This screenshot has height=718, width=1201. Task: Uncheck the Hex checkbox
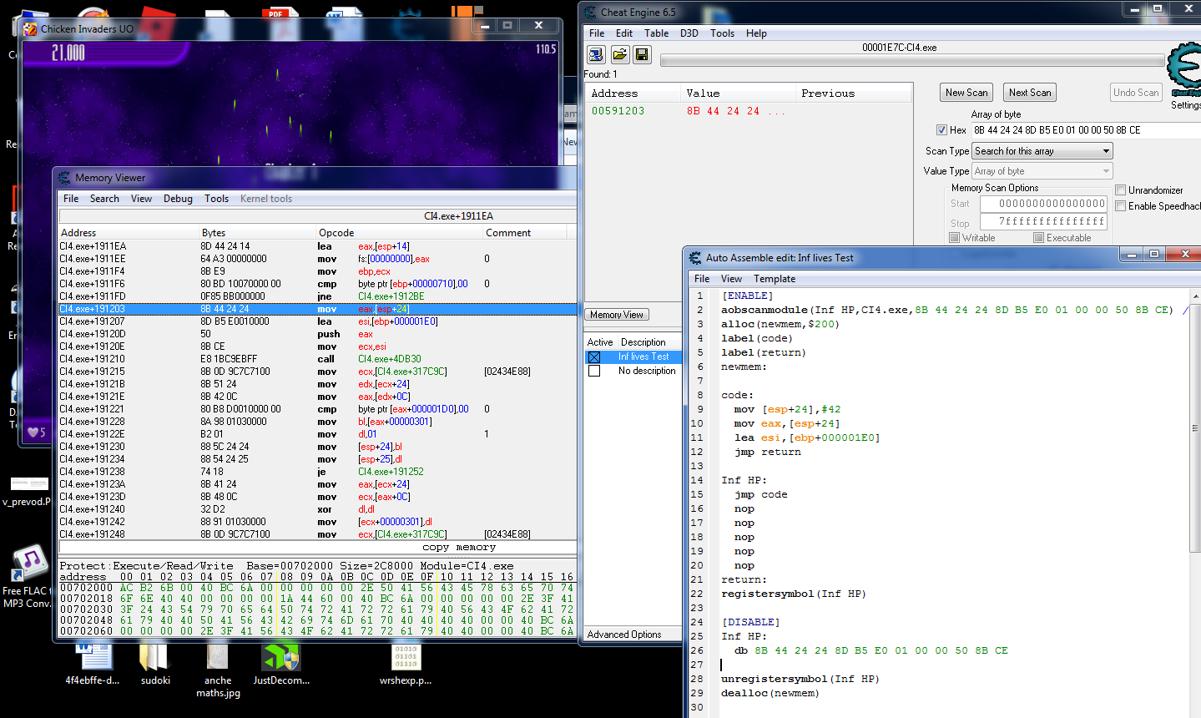tap(941, 130)
